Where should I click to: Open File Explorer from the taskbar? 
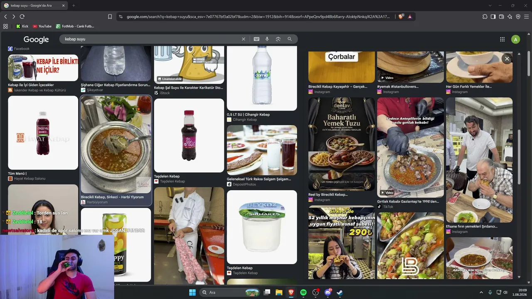279,292
